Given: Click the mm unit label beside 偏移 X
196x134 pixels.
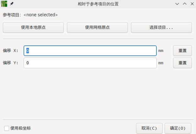Looking at the screenshot, I should (161, 51).
